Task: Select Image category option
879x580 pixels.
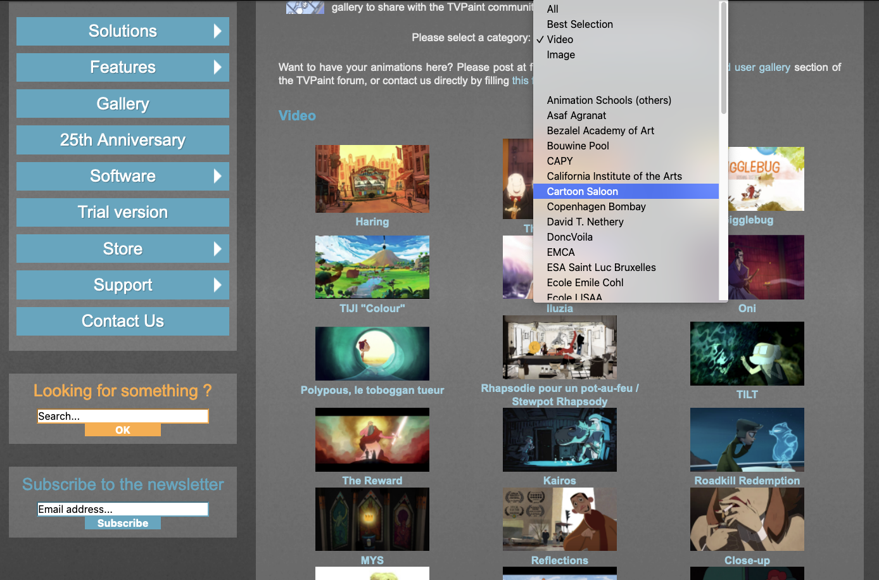Action: [626, 54]
